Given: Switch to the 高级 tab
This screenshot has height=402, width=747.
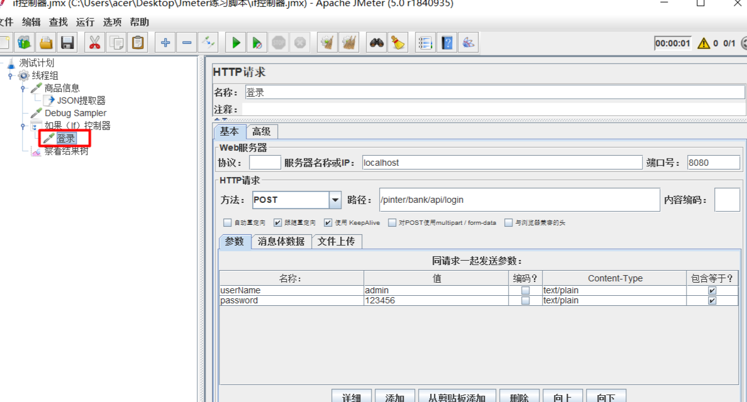Looking at the screenshot, I should pyautogui.click(x=262, y=132).
